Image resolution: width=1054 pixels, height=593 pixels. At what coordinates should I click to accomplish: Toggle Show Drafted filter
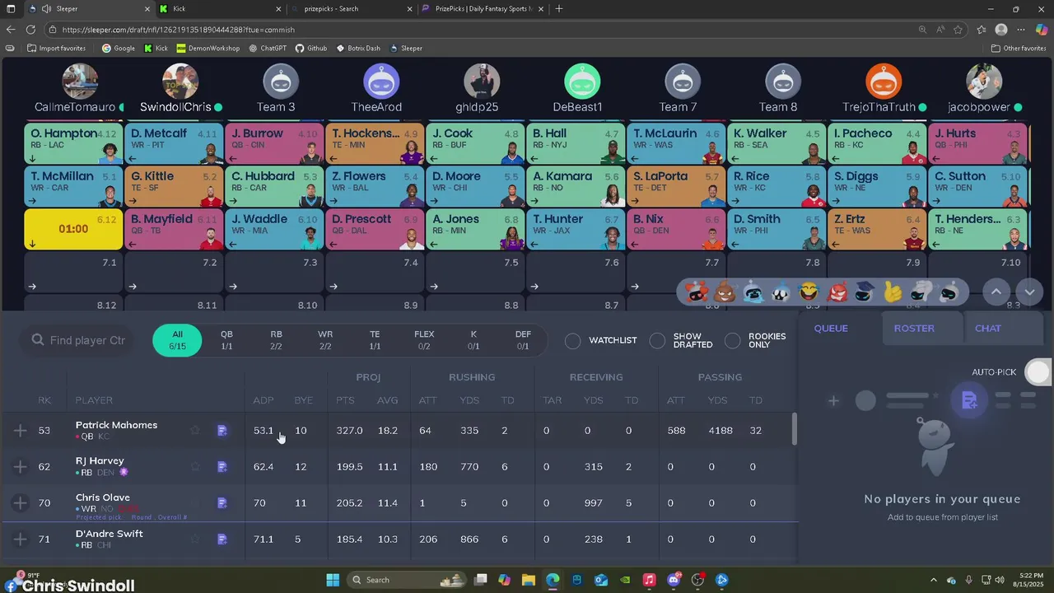(657, 340)
